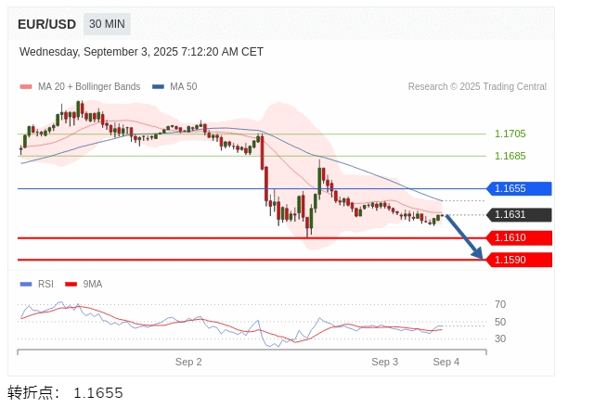Screen dimensions: 607x408
Task: Click the Sep 4 date axis label
Action: 446,362
